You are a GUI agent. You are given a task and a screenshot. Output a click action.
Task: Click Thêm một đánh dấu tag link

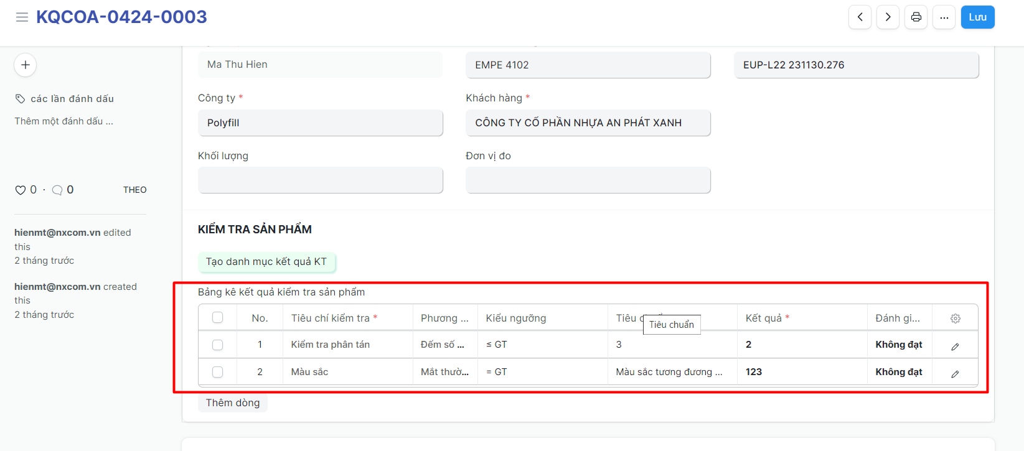64,121
